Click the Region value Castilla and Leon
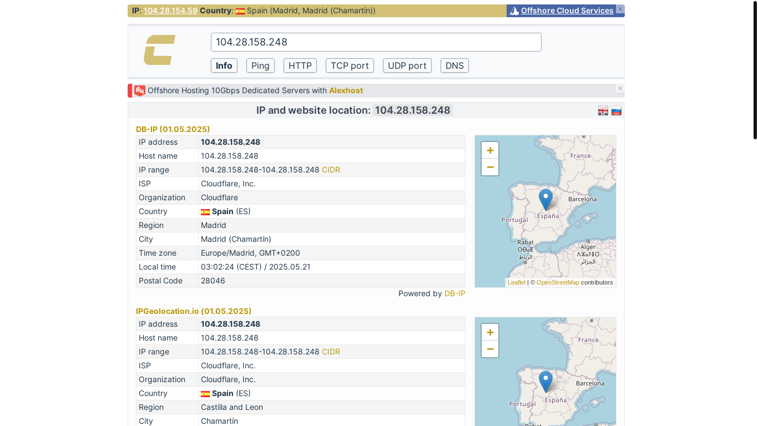This screenshot has width=758, height=426. click(x=232, y=407)
